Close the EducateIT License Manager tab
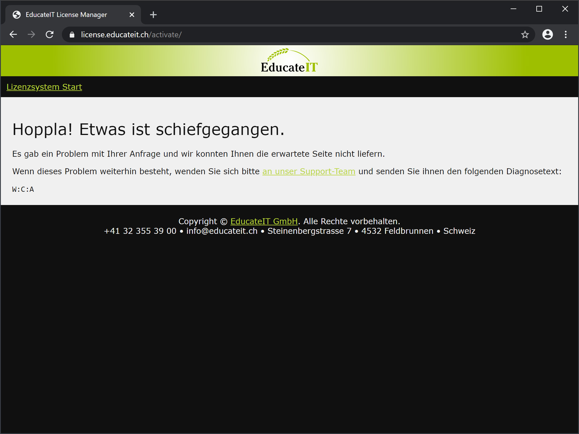The width and height of the screenshot is (579, 434). pos(132,14)
